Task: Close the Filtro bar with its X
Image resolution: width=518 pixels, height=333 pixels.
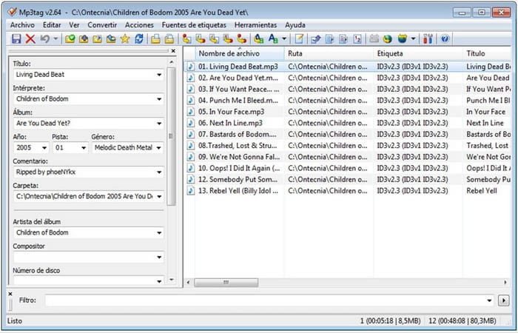Action: click(x=10, y=294)
